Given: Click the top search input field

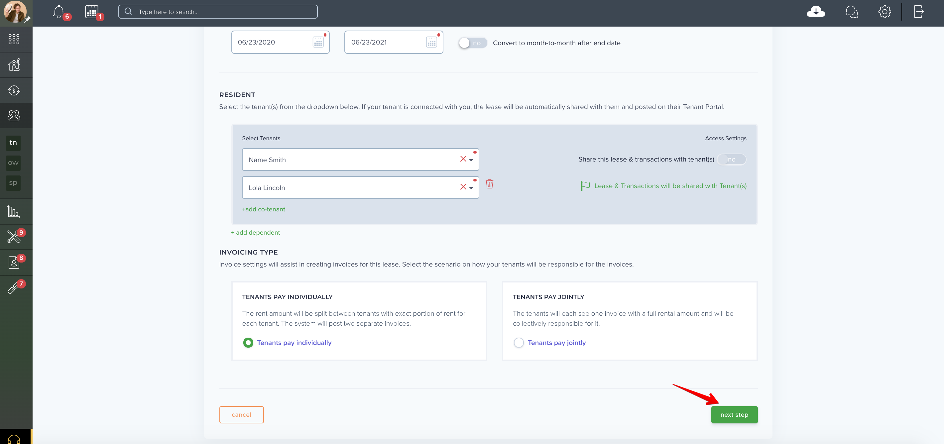Looking at the screenshot, I should pos(218,12).
